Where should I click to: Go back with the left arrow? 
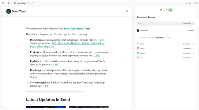pos(8,3)
